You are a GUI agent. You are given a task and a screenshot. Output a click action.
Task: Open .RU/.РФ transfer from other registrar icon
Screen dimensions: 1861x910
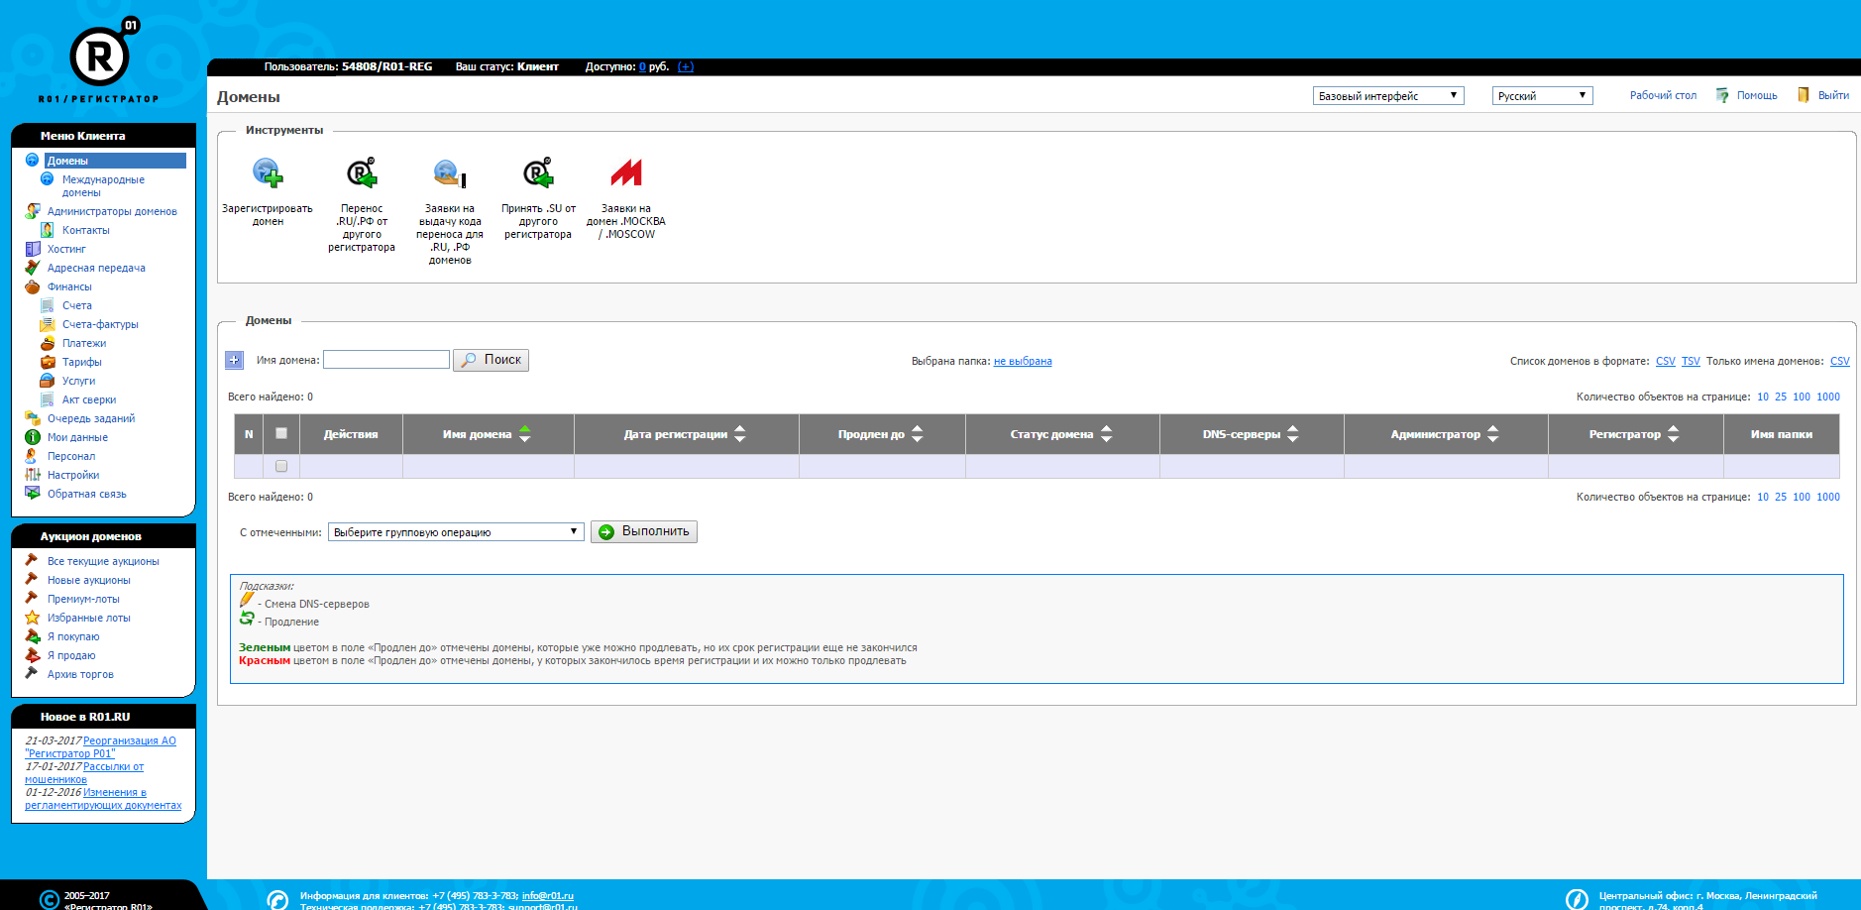pyautogui.click(x=362, y=172)
